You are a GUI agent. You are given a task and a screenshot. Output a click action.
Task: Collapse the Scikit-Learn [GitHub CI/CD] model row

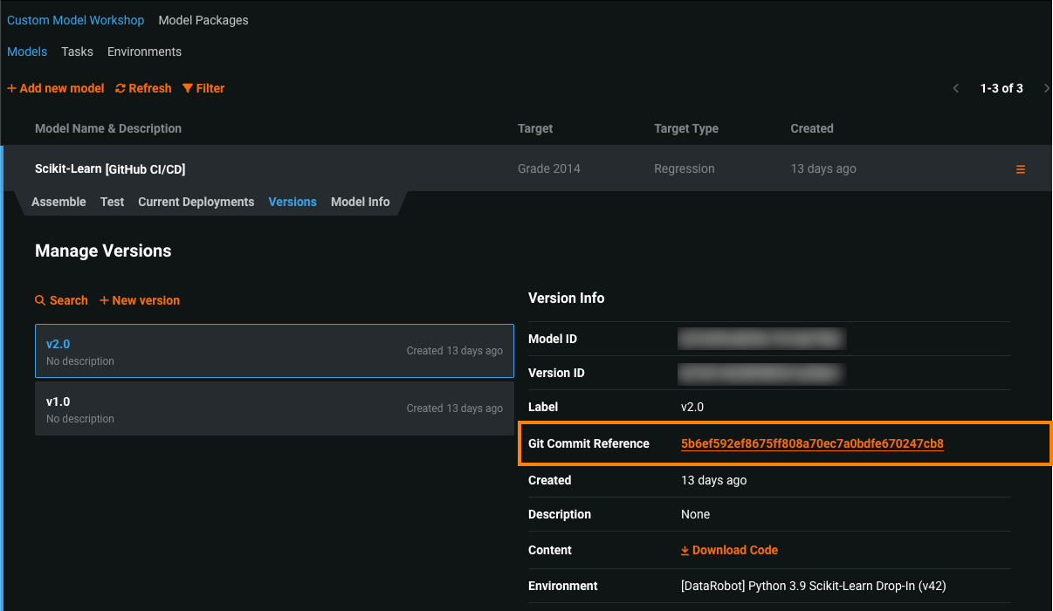click(110, 168)
